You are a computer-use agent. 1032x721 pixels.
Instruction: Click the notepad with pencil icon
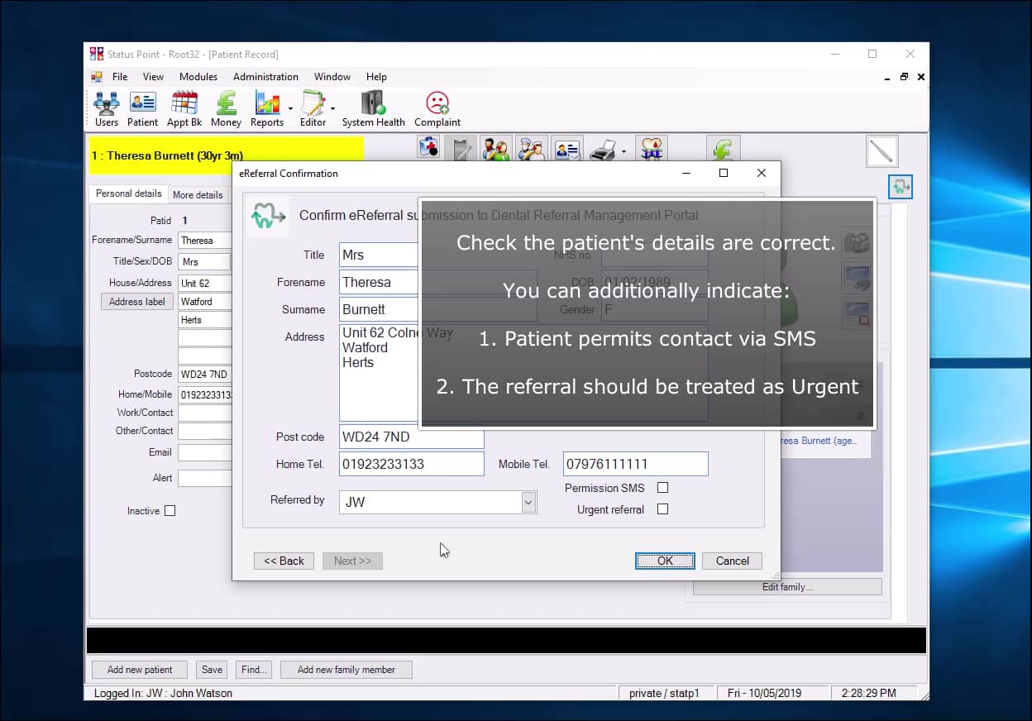click(460, 149)
